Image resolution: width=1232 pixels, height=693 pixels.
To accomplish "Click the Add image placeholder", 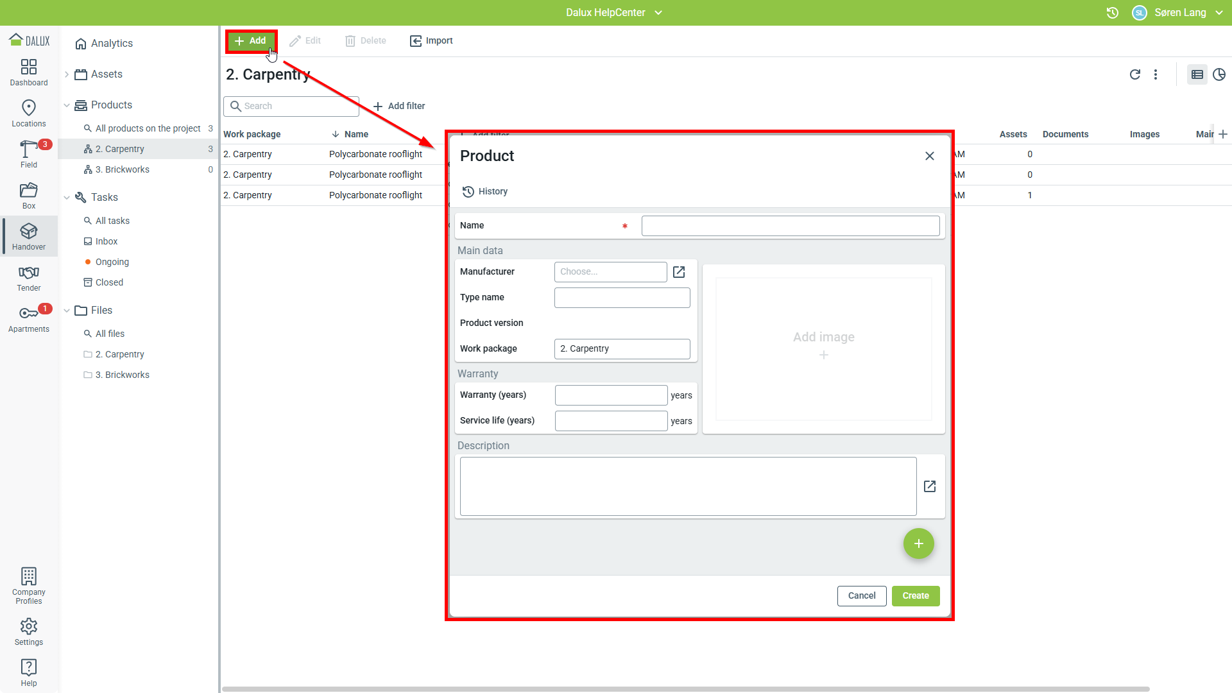I will pyautogui.click(x=823, y=346).
